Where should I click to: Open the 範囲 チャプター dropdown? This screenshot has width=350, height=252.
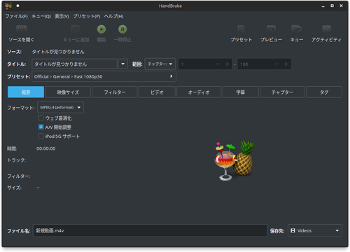[x=160, y=64]
